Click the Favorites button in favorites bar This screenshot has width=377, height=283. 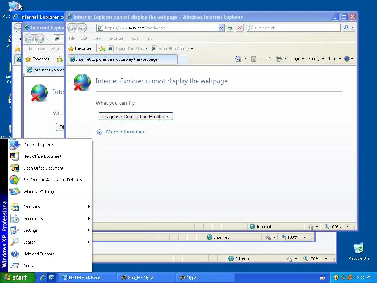pyautogui.click(x=80, y=48)
